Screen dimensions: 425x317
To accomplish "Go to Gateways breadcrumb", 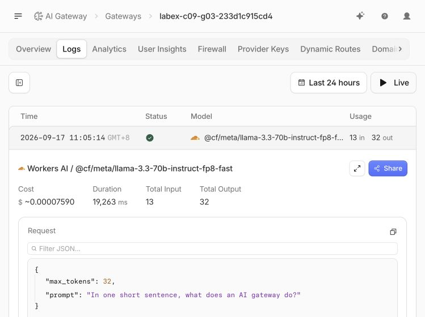I will click(x=123, y=16).
